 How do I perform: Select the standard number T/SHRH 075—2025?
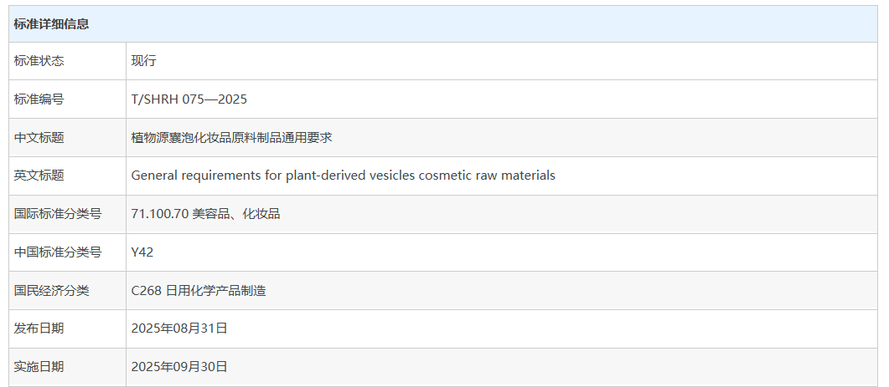click(189, 99)
